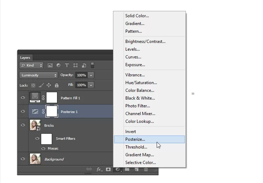Open the Luminosity blend mode dropdown
The image size is (263, 183).
39,75
